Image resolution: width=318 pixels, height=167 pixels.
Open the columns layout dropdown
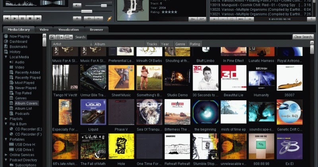pyautogui.click(x=68, y=37)
